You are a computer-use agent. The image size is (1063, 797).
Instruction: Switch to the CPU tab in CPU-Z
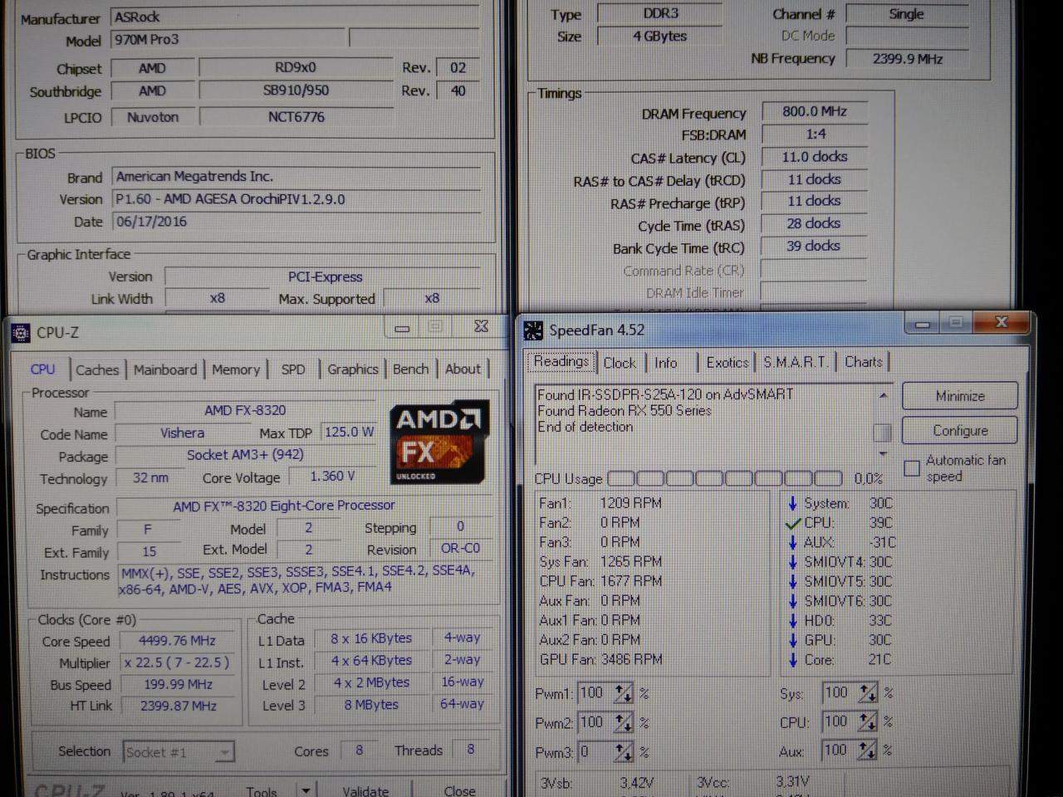point(42,369)
